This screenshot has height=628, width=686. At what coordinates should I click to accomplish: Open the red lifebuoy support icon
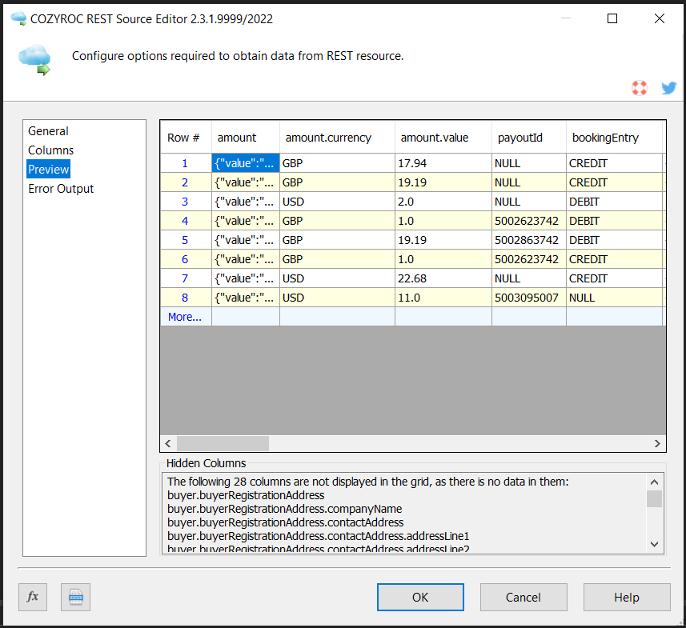639,88
